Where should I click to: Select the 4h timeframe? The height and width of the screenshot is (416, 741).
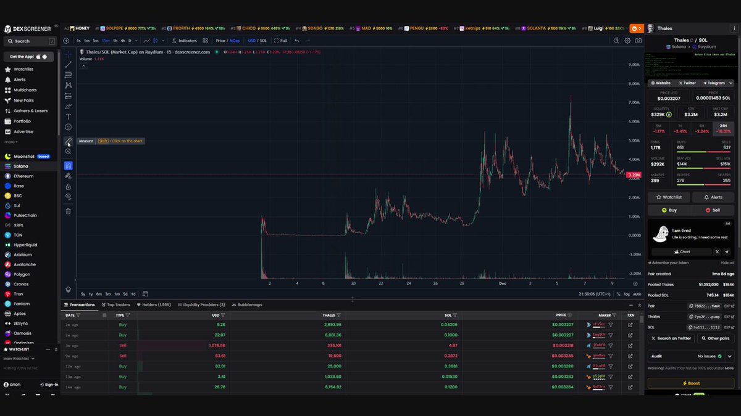122,41
